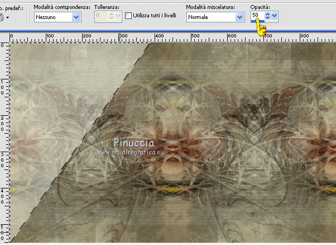Click the Opacità spinner arrows
The image size is (336, 245).
tap(267, 16)
